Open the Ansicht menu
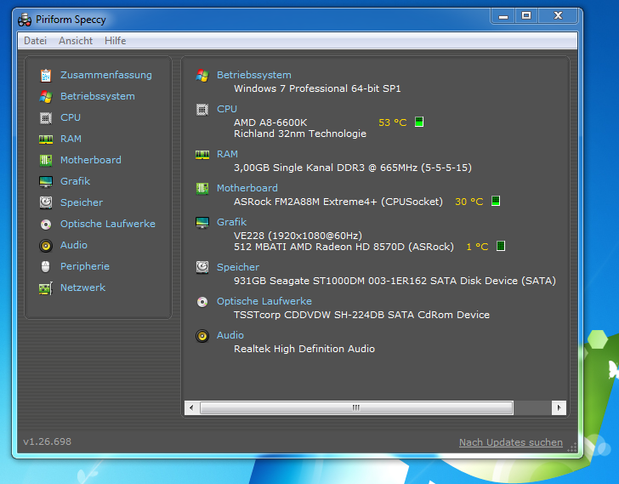The image size is (619, 484). (76, 41)
